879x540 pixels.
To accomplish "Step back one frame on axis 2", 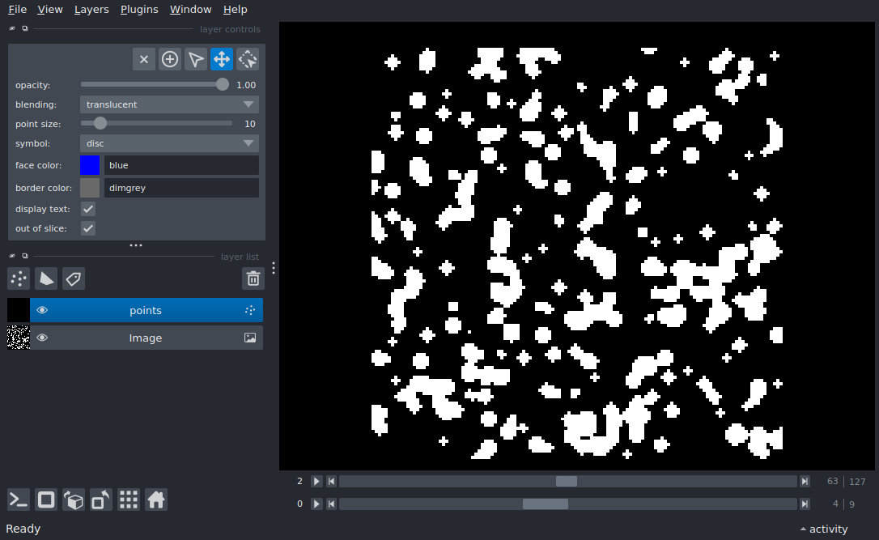I will pos(331,481).
